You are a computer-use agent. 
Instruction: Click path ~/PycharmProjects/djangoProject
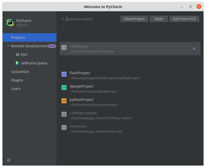click(x=93, y=92)
